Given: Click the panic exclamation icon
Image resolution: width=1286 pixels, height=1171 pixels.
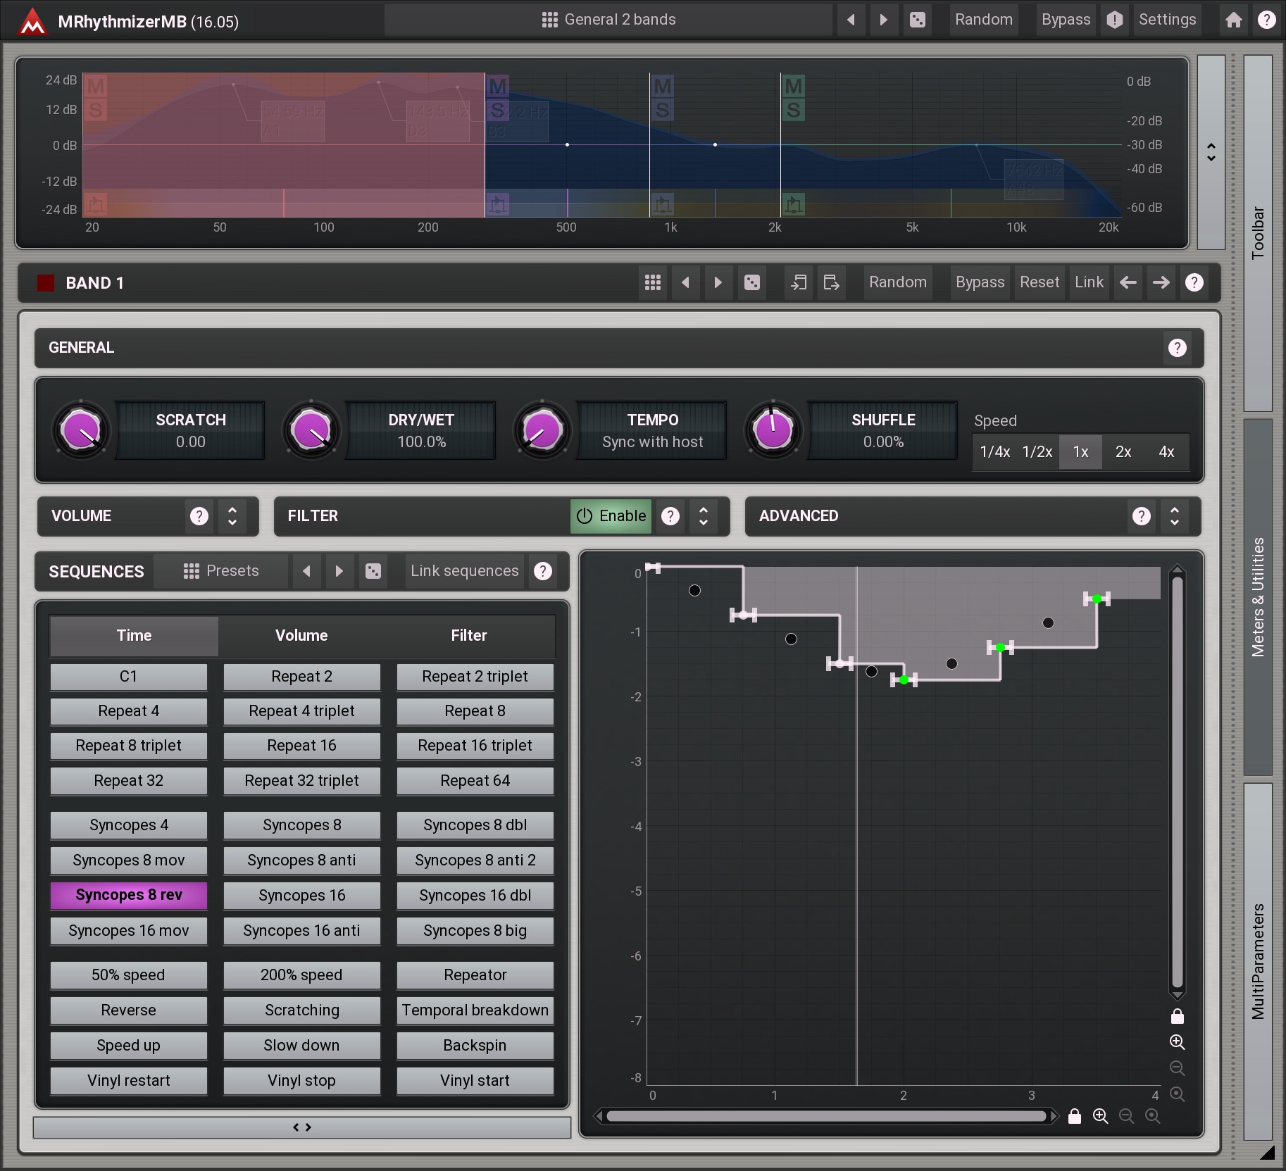Looking at the screenshot, I should (x=1114, y=20).
